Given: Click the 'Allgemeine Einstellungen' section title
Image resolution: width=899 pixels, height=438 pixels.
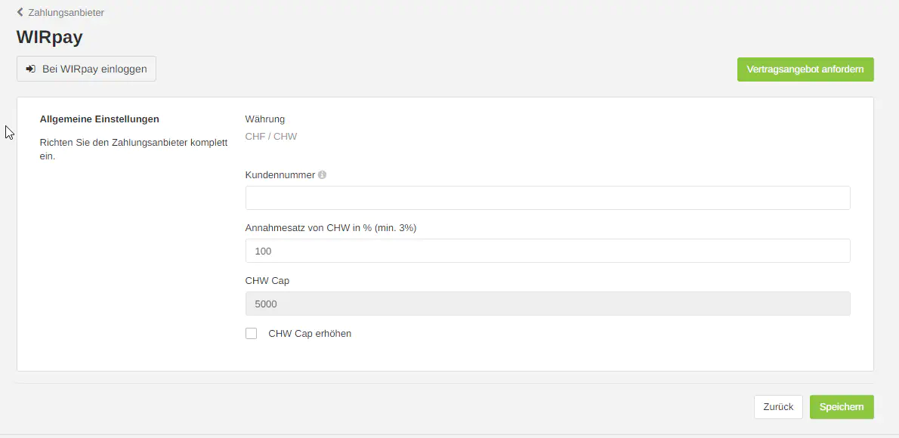Looking at the screenshot, I should pos(99,119).
